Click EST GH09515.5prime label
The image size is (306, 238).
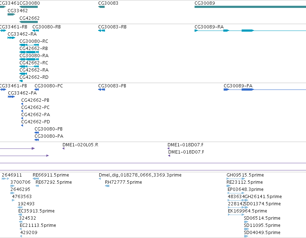pyautogui.click(x=245, y=175)
